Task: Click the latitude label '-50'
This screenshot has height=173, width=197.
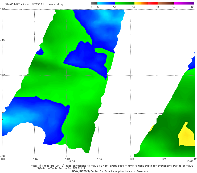Action: [x=2, y=75]
